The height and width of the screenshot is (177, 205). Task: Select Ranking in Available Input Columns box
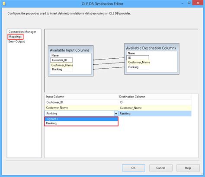[x=57, y=70]
